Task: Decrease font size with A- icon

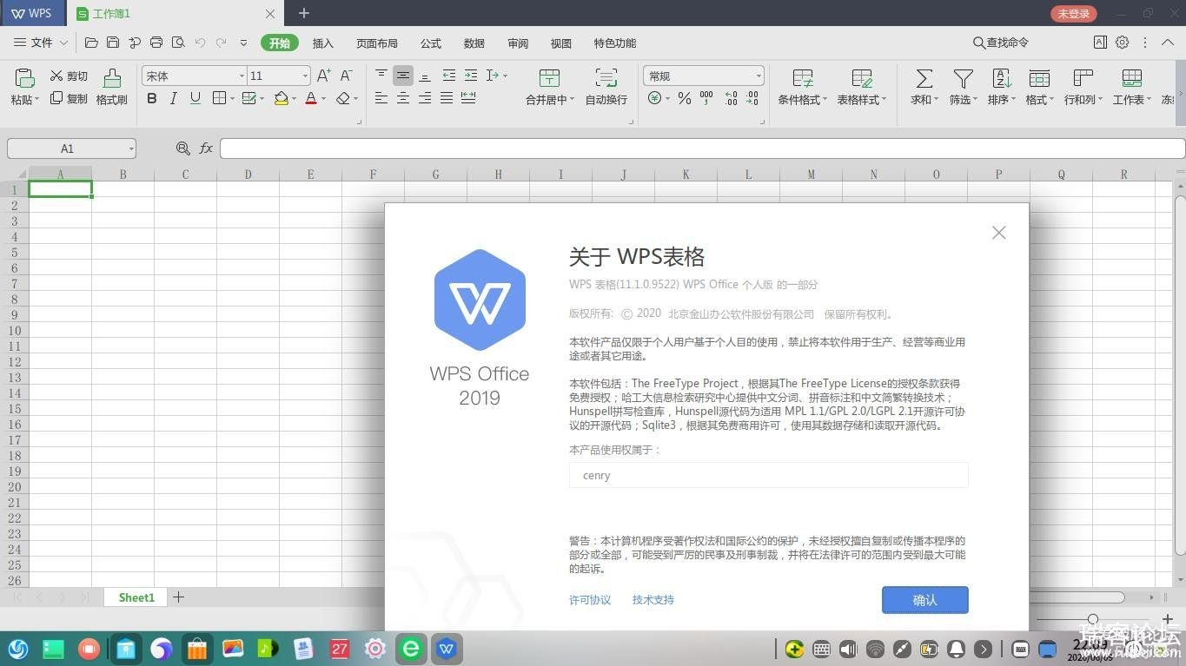Action: click(x=346, y=76)
